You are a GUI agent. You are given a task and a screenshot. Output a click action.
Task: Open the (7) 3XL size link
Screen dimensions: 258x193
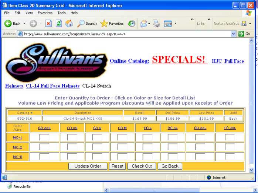[x=230, y=128]
